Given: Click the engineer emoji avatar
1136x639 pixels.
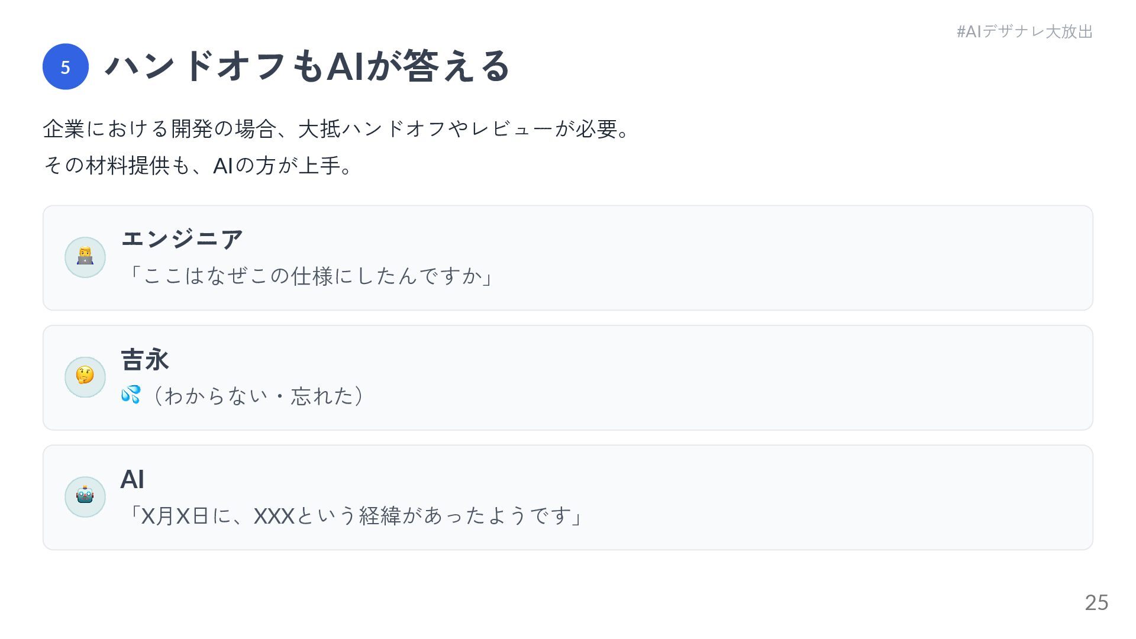Looking at the screenshot, I should coord(85,257).
